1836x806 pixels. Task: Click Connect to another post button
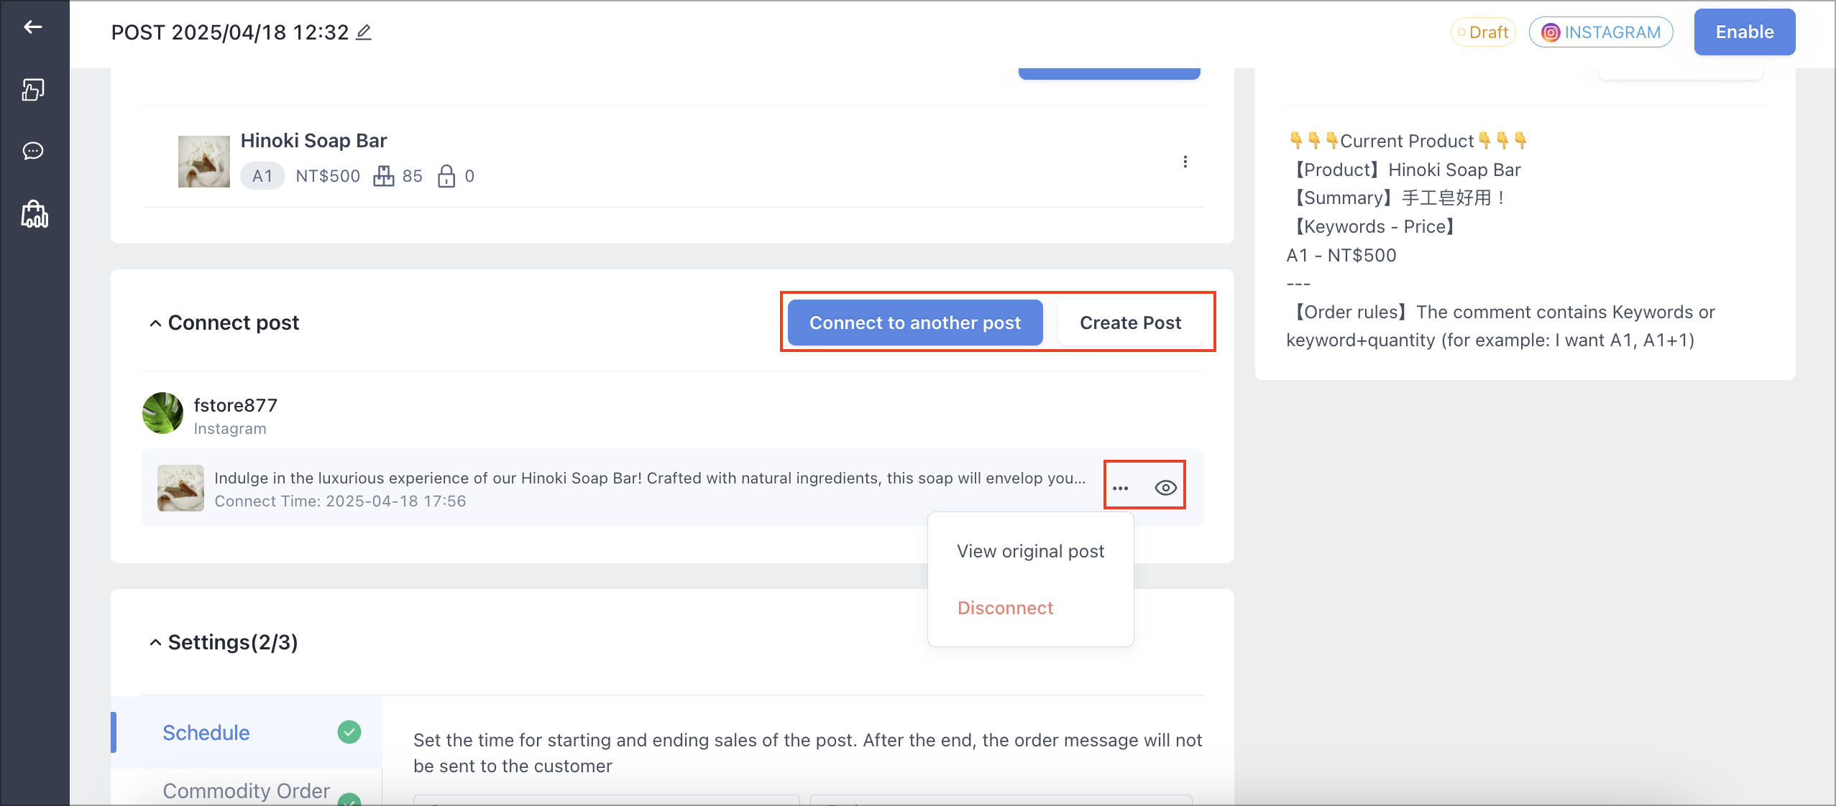click(x=915, y=323)
